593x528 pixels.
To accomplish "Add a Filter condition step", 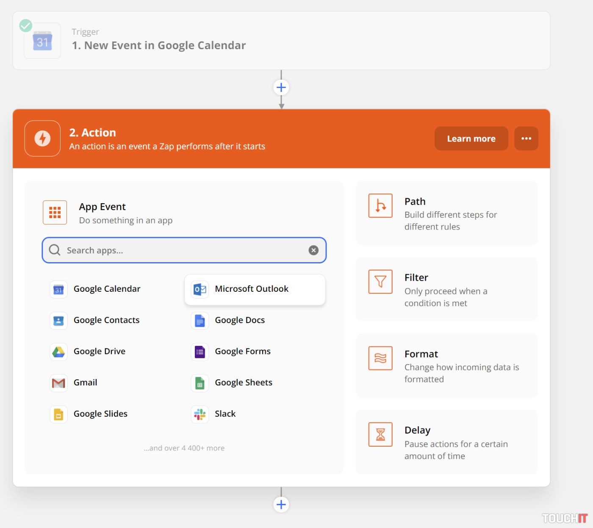I will click(x=446, y=290).
